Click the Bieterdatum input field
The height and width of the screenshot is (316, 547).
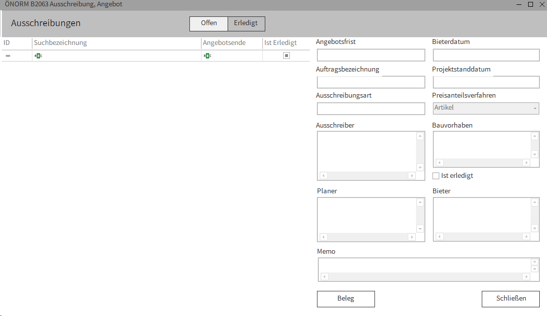pyautogui.click(x=486, y=55)
